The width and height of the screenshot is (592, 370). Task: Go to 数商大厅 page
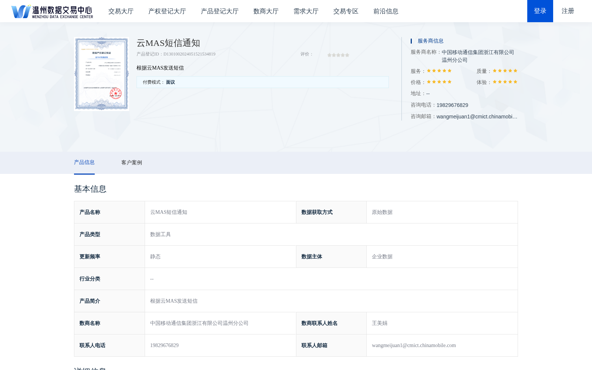tap(266, 11)
